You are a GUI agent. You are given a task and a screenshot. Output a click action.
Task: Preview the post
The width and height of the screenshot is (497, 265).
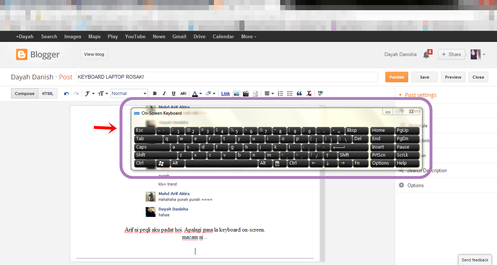[453, 77]
